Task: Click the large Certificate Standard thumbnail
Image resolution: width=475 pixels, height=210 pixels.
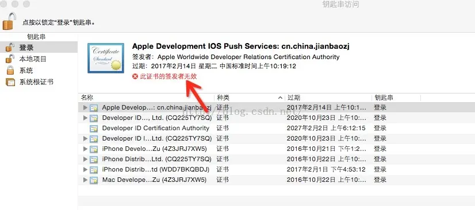Action: [106, 58]
